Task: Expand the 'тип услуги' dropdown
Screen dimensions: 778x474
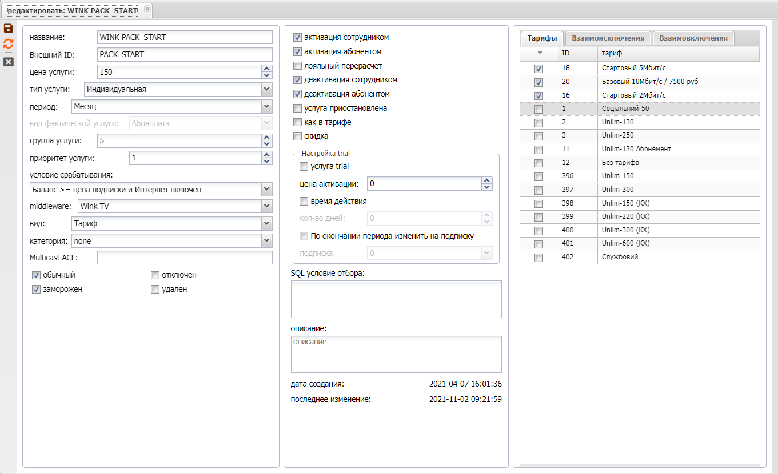Action: click(266, 90)
